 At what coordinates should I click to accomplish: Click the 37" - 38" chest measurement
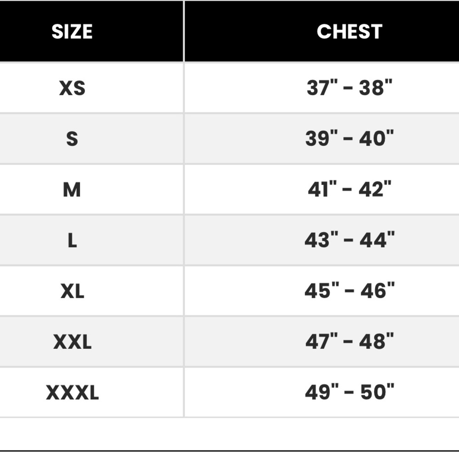tap(349, 87)
